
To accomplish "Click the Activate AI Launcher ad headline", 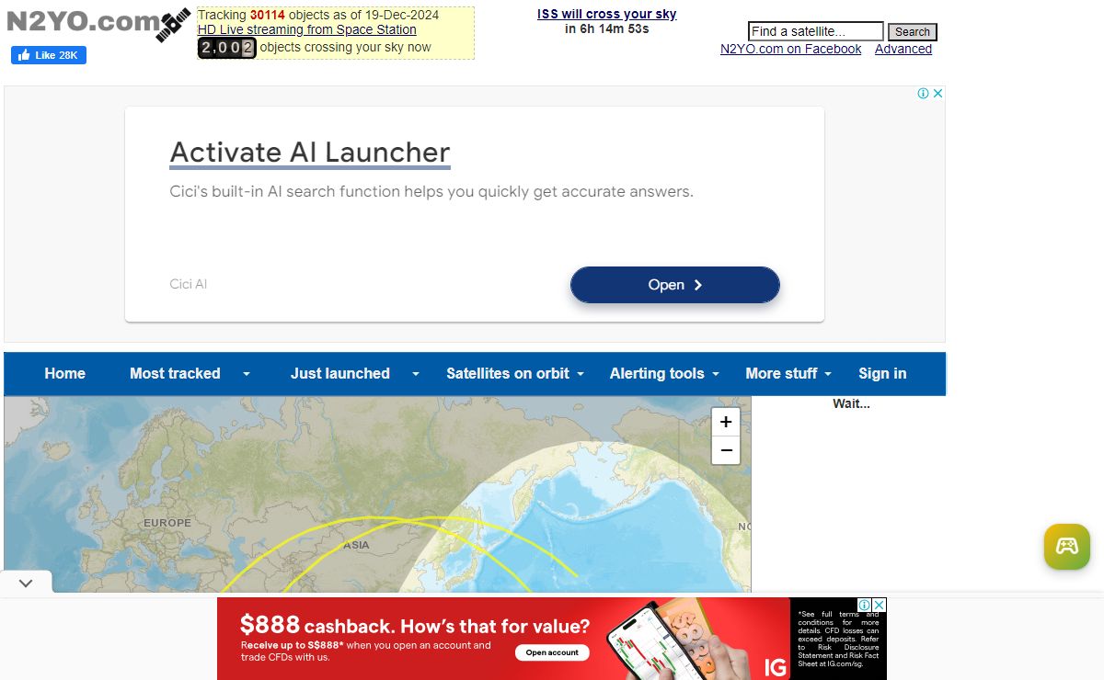I will click(x=310, y=152).
